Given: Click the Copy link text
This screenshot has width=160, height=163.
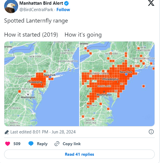Looking at the screenshot, I should pos(72,144).
